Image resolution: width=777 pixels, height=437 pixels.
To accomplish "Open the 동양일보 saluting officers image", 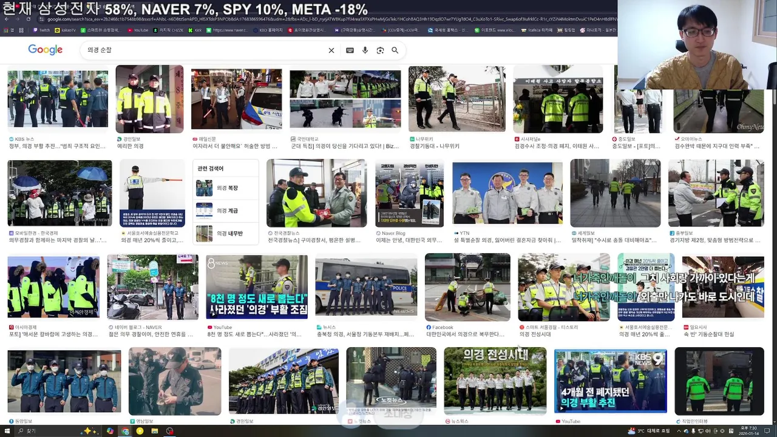I will (64, 381).
